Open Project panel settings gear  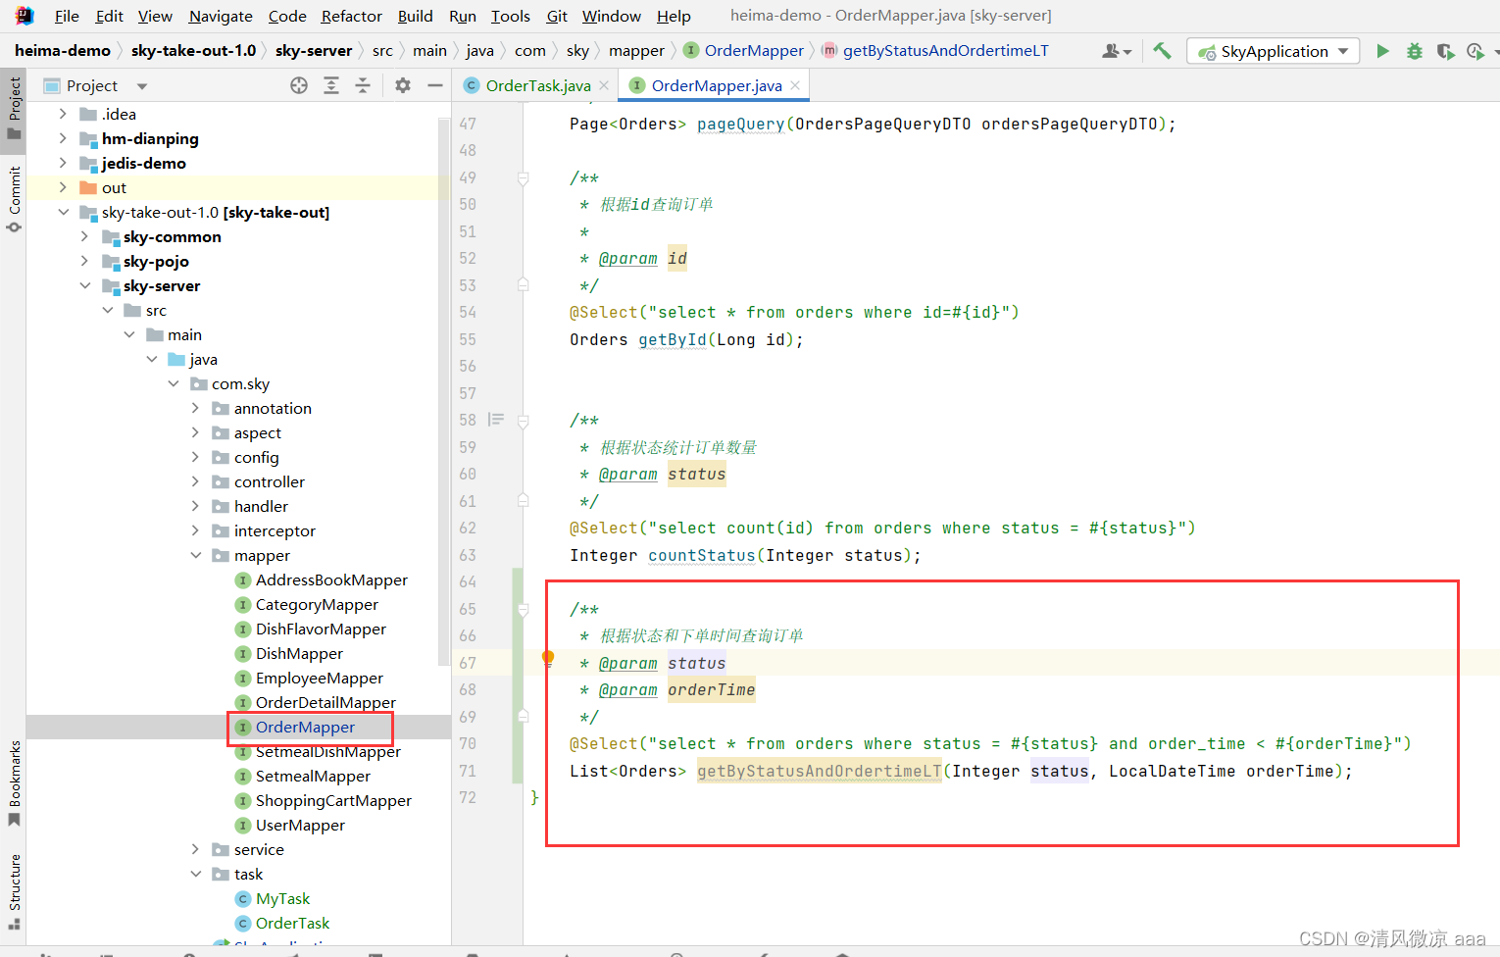[x=403, y=85]
